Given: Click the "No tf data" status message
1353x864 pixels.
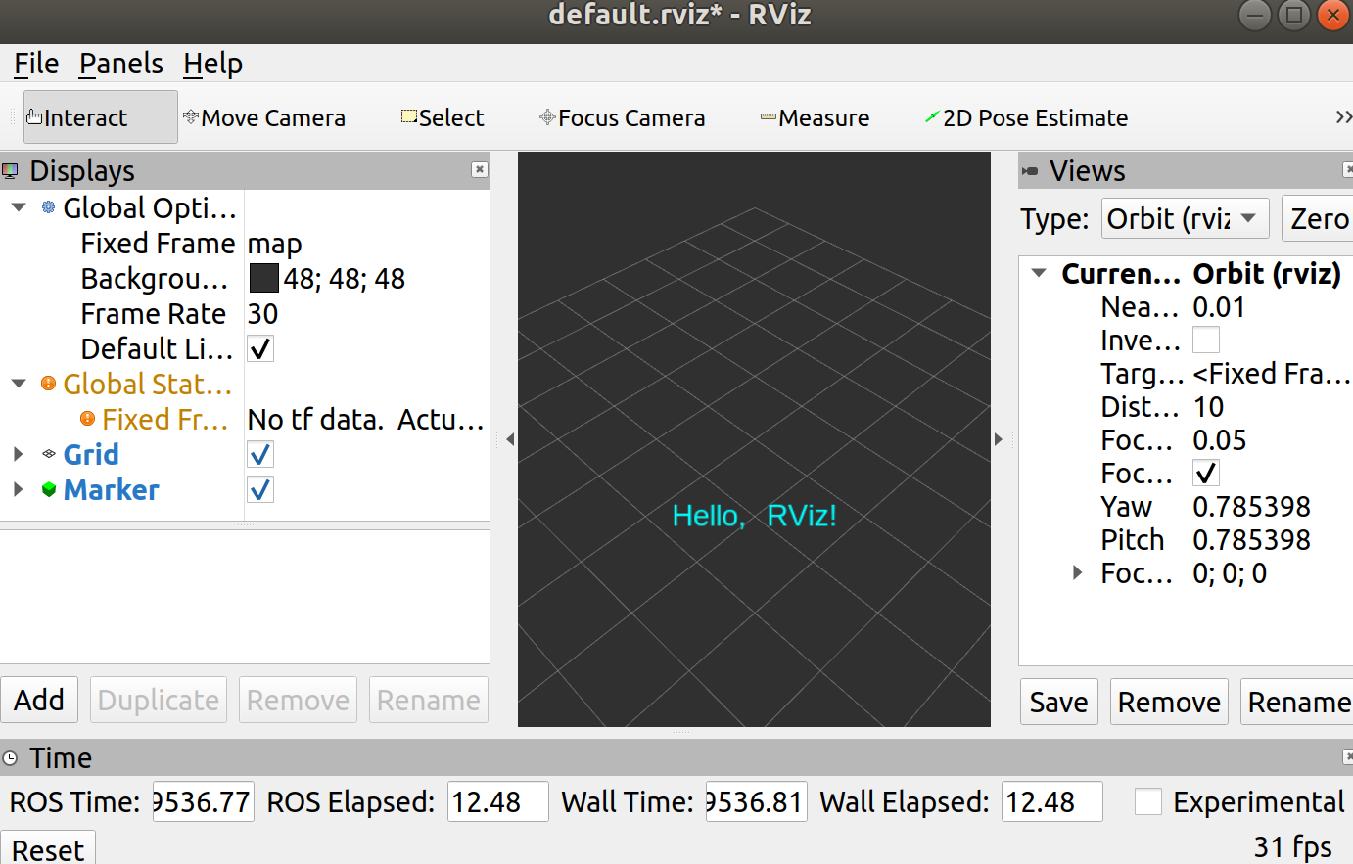Looking at the screenshot, I should tap(366, 419).
